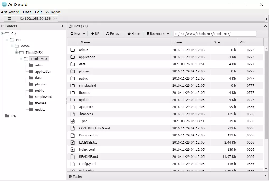Click the admin folder icon in file list
Viewport: 269px width, 181px height.
point(73,50)
